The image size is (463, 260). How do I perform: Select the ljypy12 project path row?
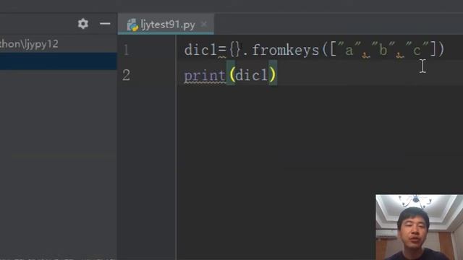point(59,44)
